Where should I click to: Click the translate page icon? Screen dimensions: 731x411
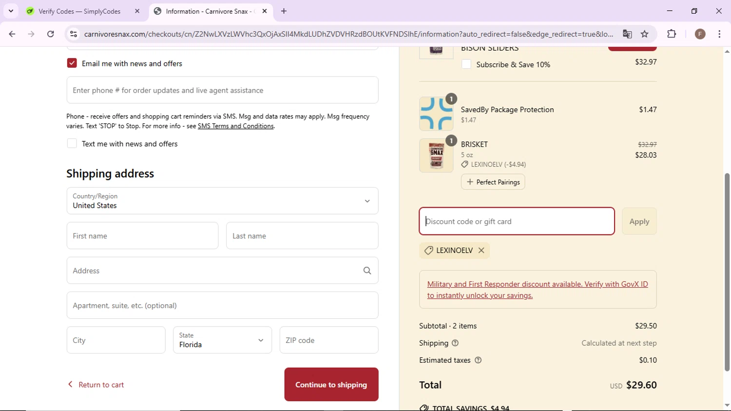(627, 34)
